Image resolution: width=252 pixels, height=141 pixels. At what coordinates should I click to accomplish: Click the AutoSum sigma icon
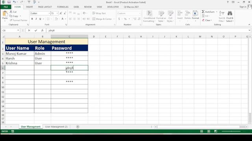tap(203, 12)
